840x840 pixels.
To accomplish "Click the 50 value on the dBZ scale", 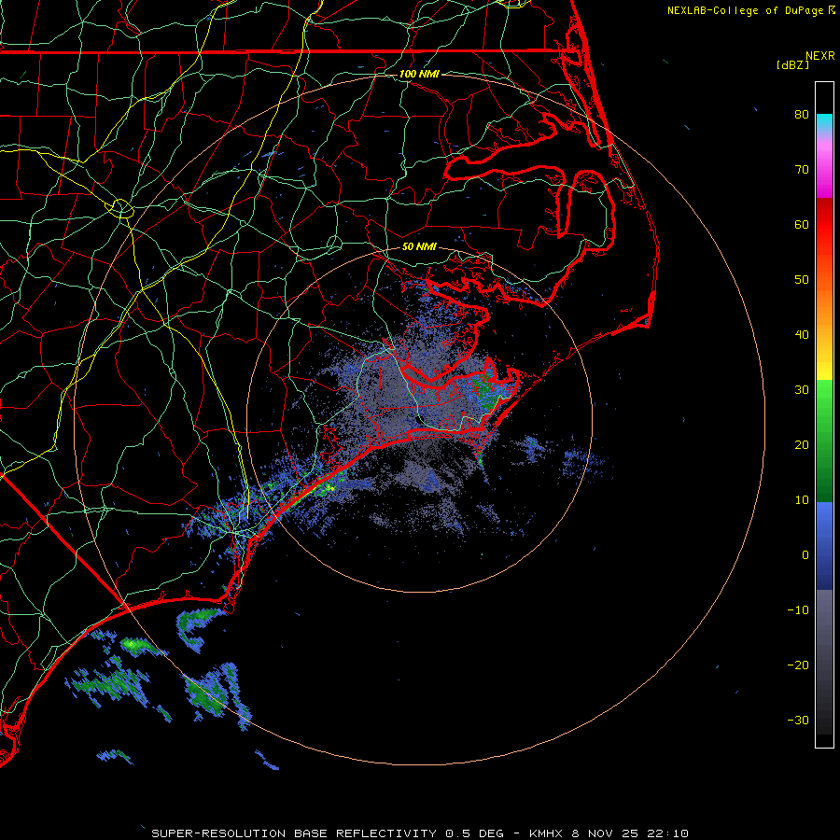I will (x=802, y=280).
